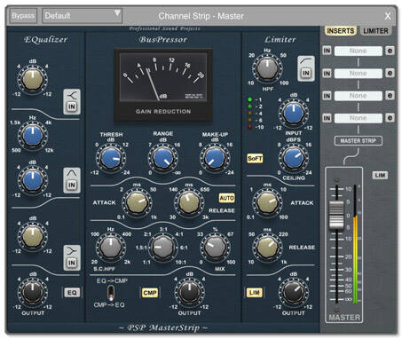Click edit 'e' button of third insert
The image size is (402, 339).
390,96
